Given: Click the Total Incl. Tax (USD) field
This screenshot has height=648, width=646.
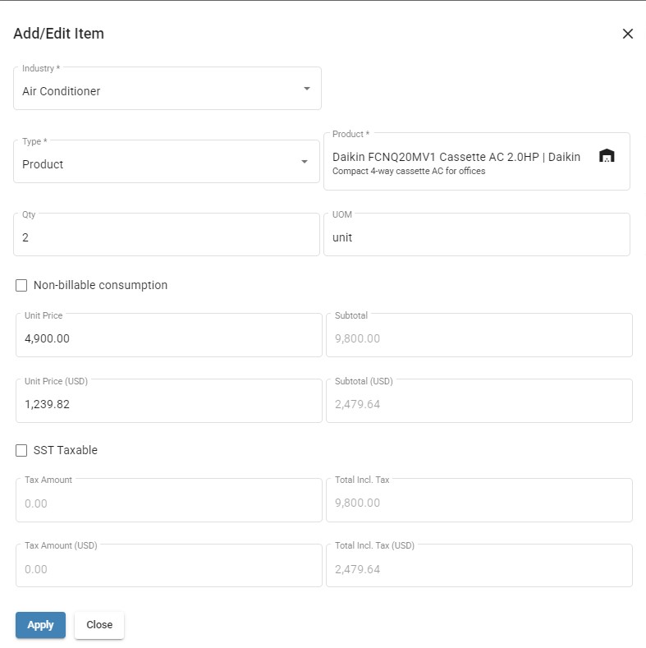Looking at the screenshot, I should 479,566.
